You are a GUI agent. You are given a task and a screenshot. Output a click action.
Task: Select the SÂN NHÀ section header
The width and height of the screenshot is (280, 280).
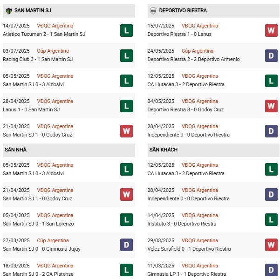coord(15,150)
